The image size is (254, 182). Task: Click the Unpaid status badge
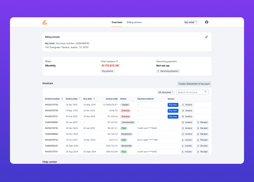pyautogui.click(x=125, y=105)
